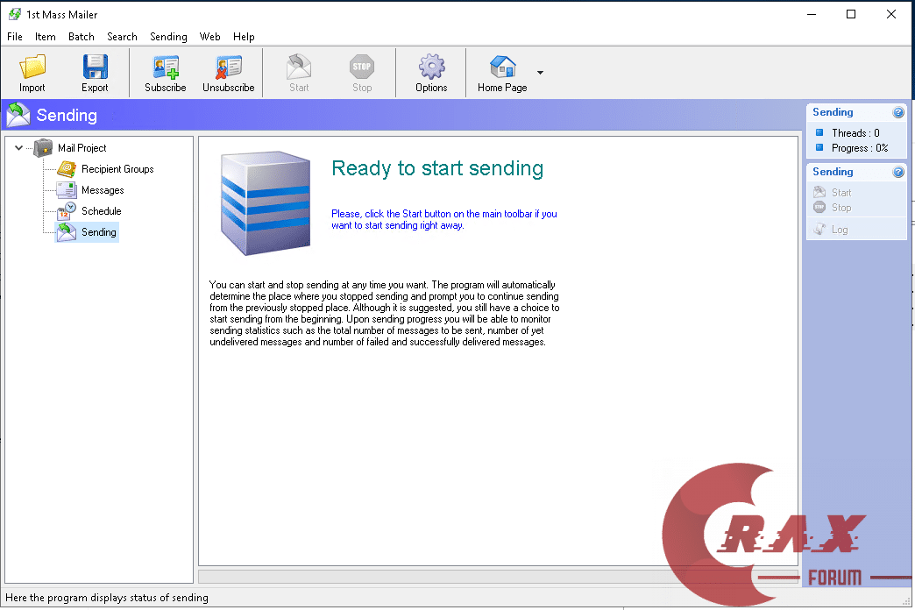Screen dimensions: 915x610
Task: Click the Subscribe toolbar icon
Action: click(166, 67)
